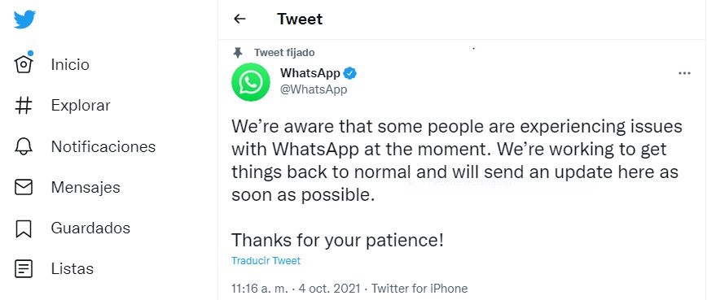Image resolution: width=707 pixels, height=300 pixels.
Task: Go back using the arrow beside Tweet
Action: pyautogui.click(x=239, y=19)
